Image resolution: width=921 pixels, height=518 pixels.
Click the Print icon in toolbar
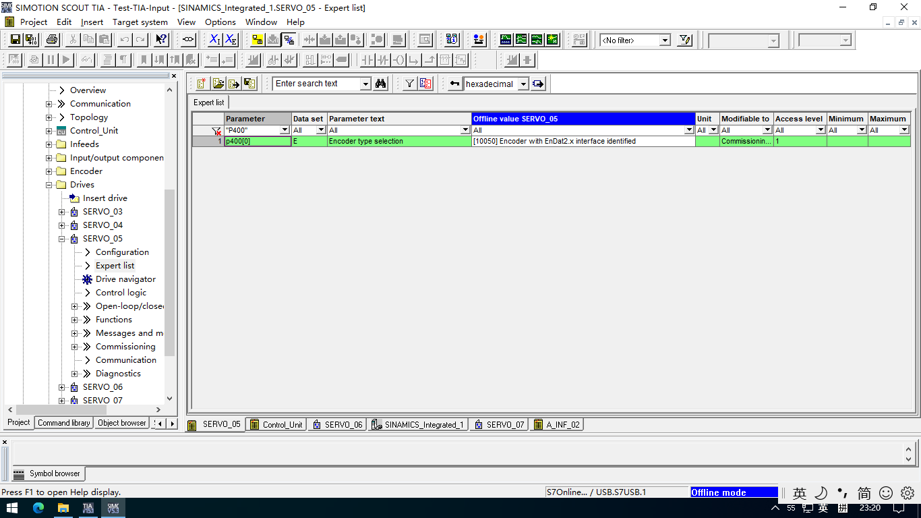[x=52, y=40]
